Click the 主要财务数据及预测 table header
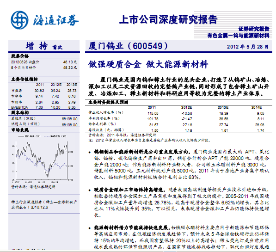 tap(108, 102)
